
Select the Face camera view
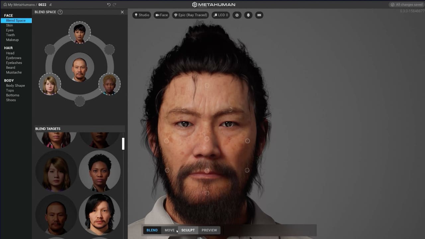(161, 15)
